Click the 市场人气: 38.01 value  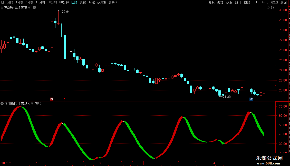[x=32, y=103]
